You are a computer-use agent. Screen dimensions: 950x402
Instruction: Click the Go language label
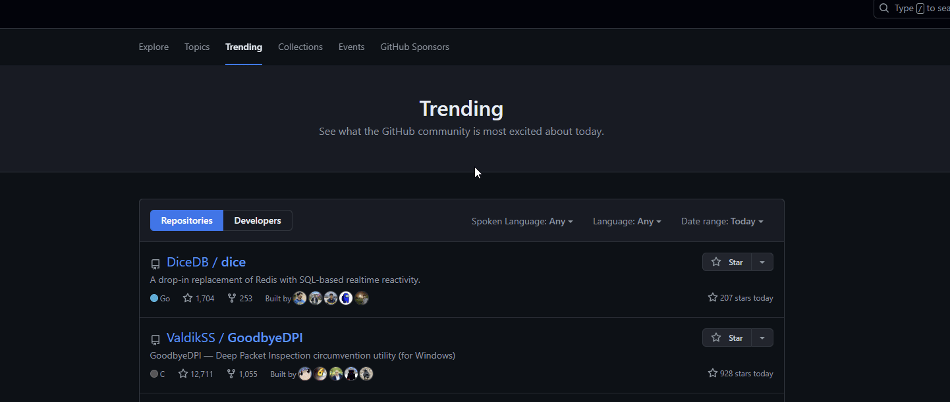160,298
